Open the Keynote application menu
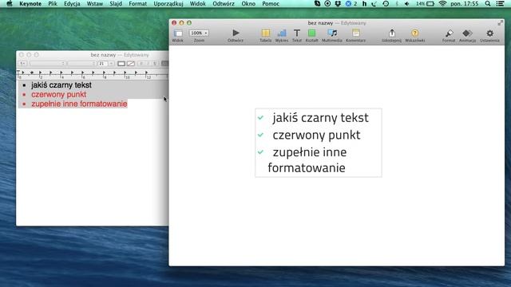511x287 pixels. pyautogui.click(x=30, y=3)
